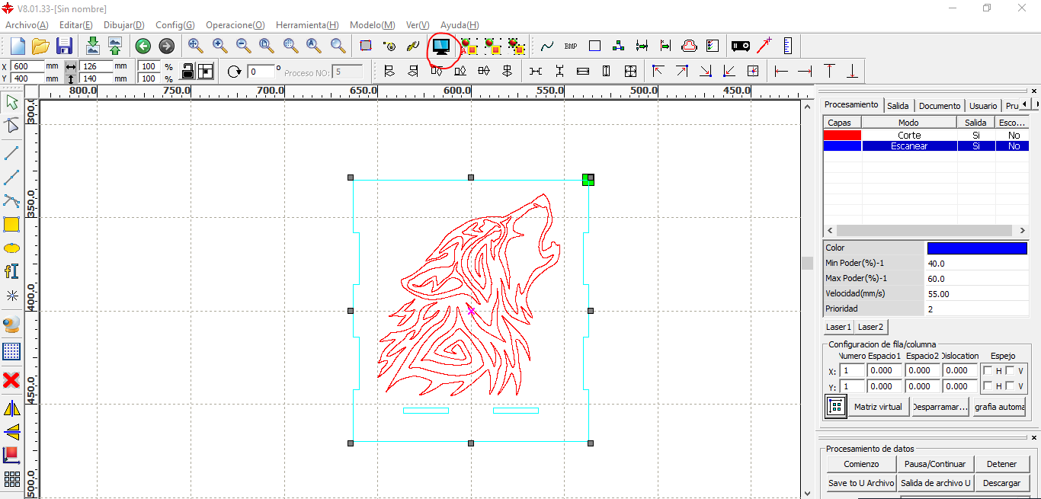Save the file with the floppy disk icon
Screen dimensions: 1041x499
click(64, 46)
